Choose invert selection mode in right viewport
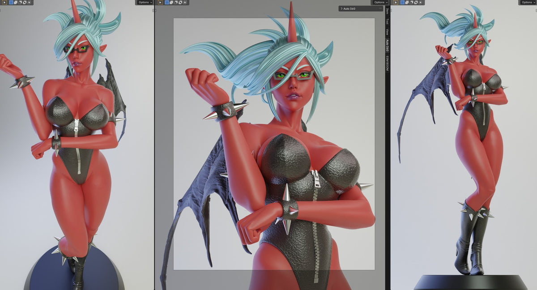 [x=416, y=2]
